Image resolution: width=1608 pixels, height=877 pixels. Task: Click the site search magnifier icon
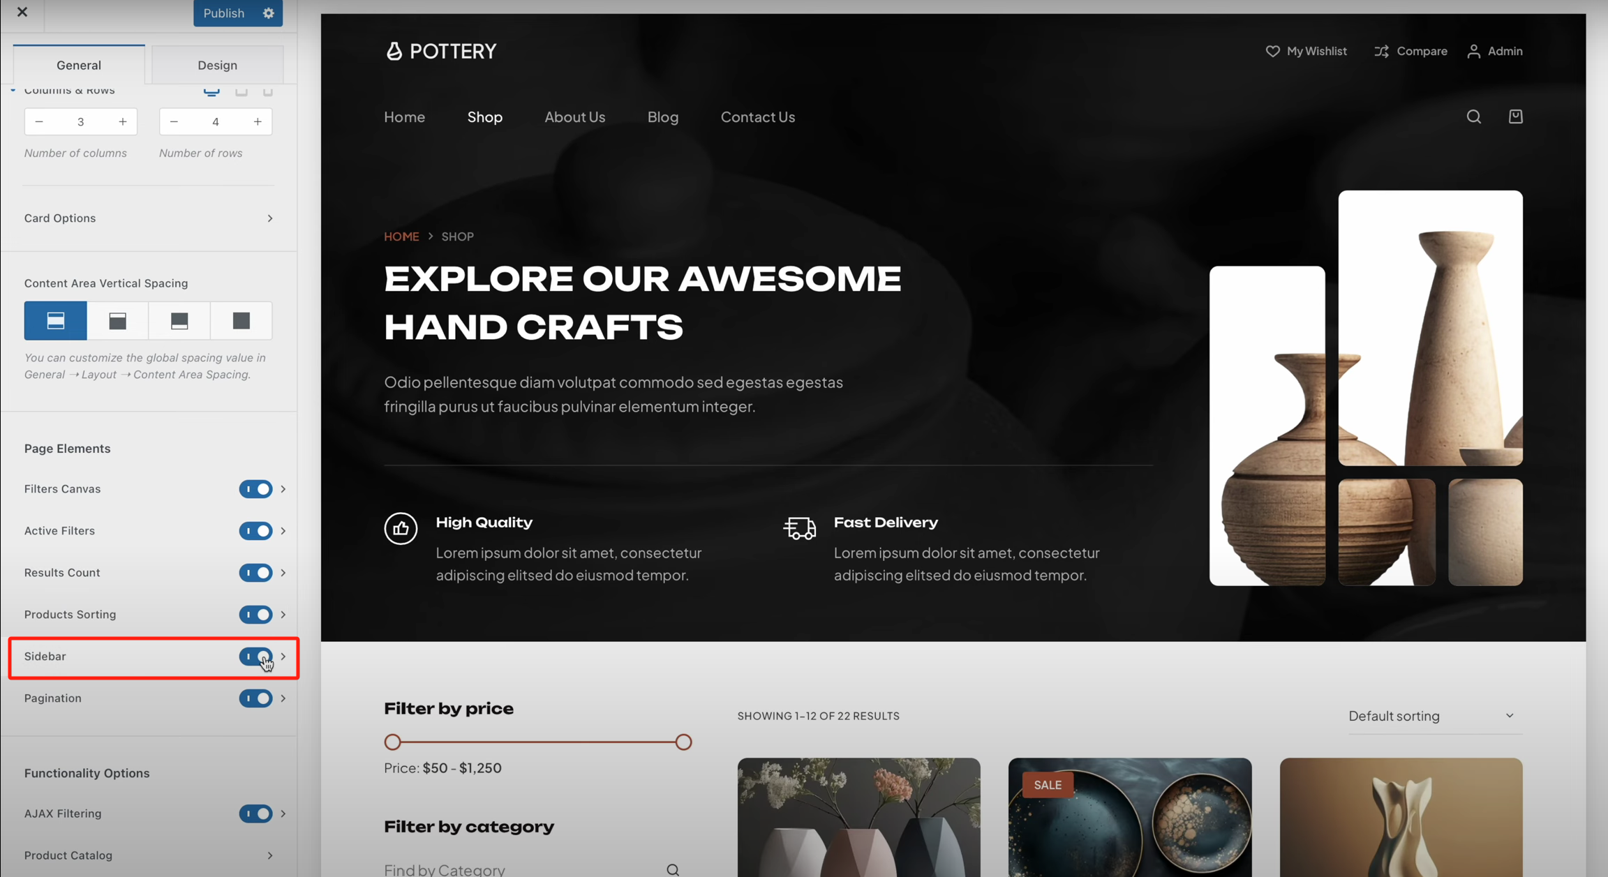click(x=1473, y=117)
